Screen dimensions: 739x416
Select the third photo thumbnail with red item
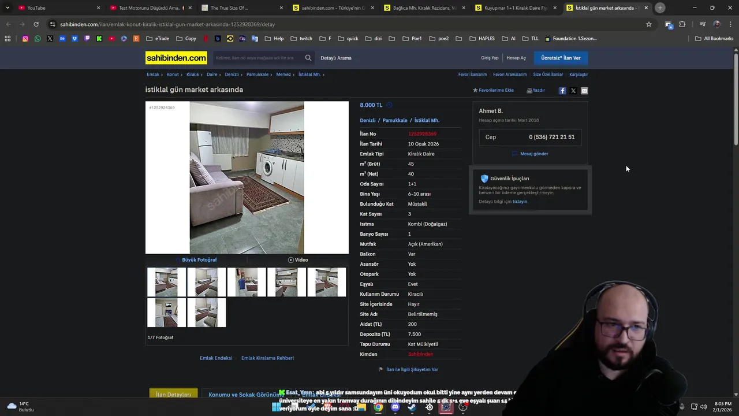(247, 282)
